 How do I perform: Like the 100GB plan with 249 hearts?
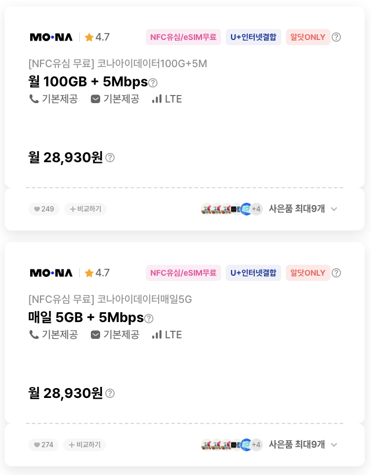pyautogui.click(x=44, y=209)
